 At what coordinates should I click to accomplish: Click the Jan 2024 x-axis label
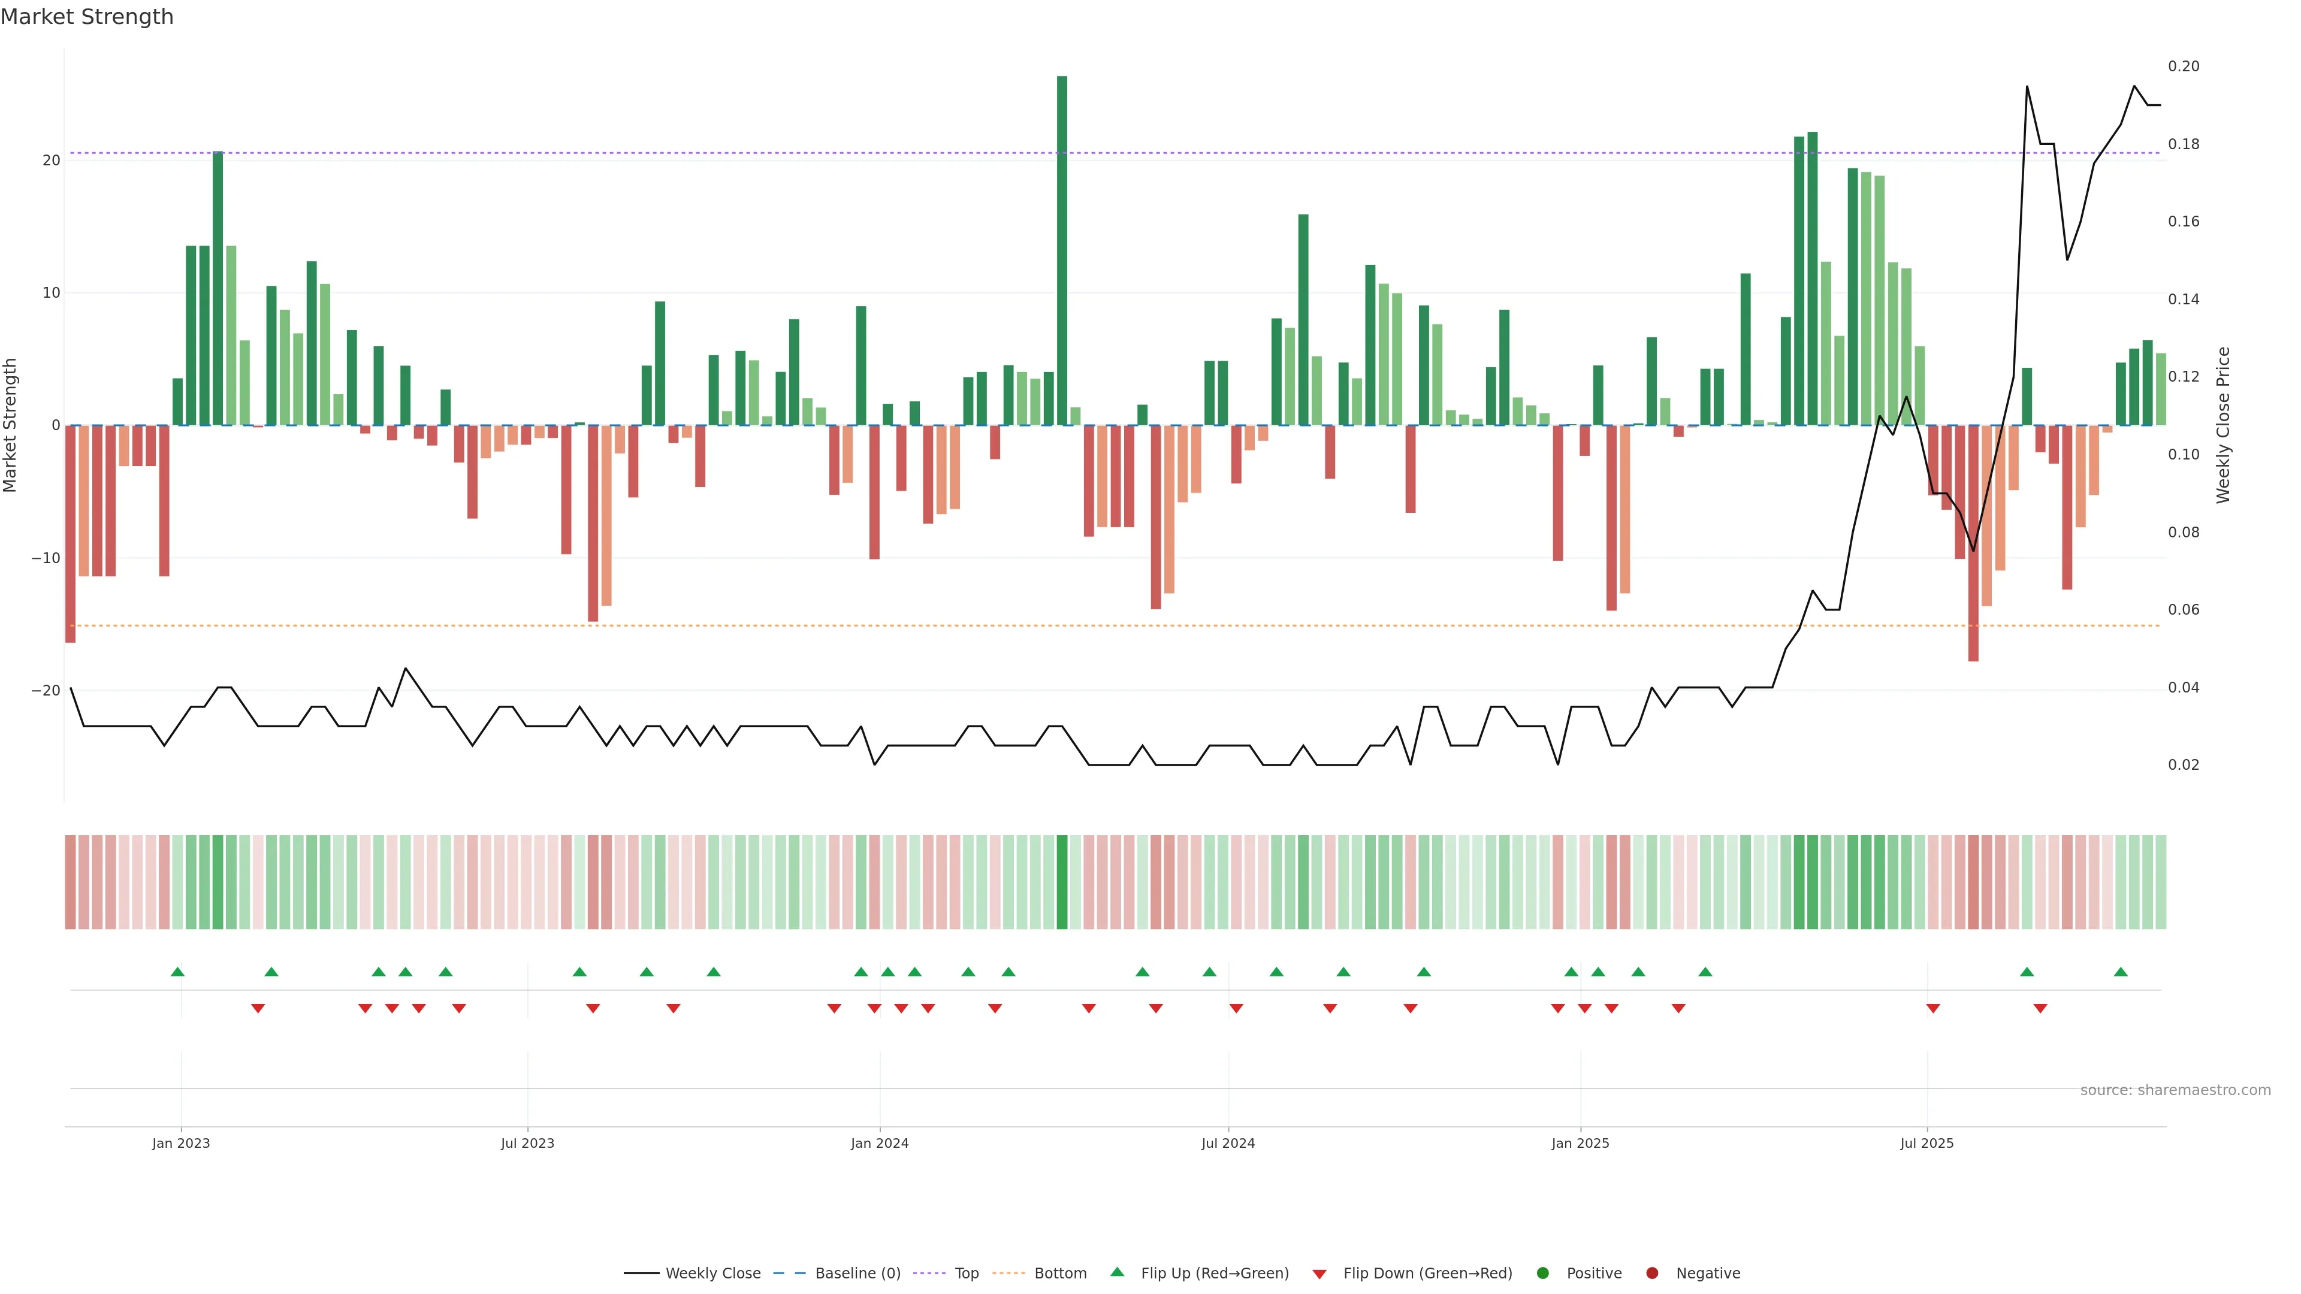tap(880, 1143)
